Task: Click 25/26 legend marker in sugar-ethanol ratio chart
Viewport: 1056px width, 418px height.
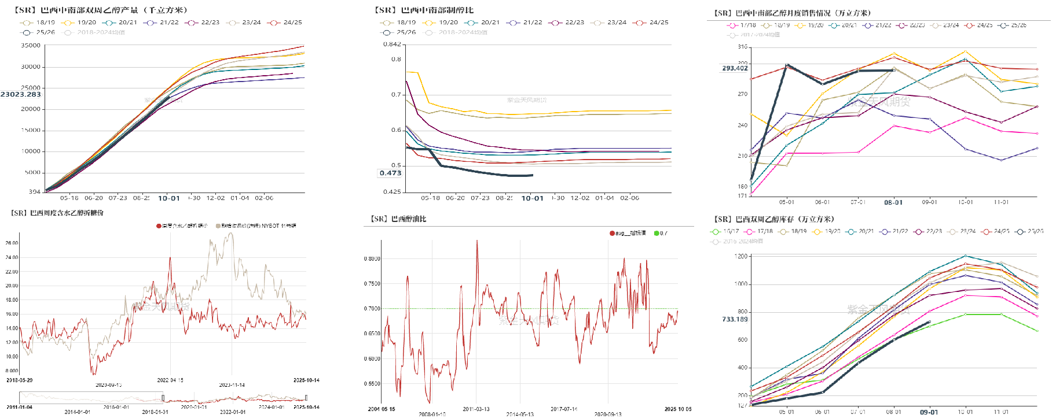Action: point(387,32)
